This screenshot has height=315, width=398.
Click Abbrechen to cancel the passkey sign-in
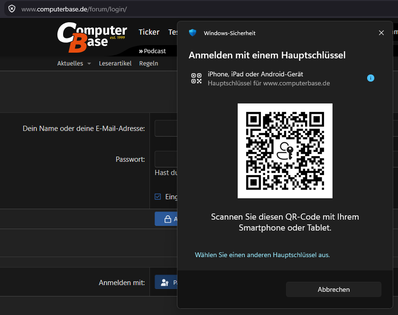pos(333,289)
